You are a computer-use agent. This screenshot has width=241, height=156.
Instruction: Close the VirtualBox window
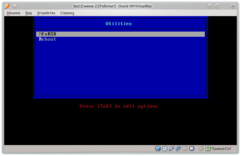233,6
